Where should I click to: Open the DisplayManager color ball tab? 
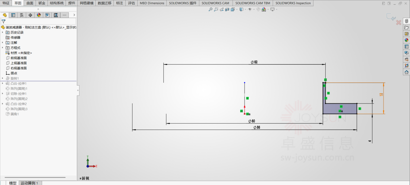point(39,15)
